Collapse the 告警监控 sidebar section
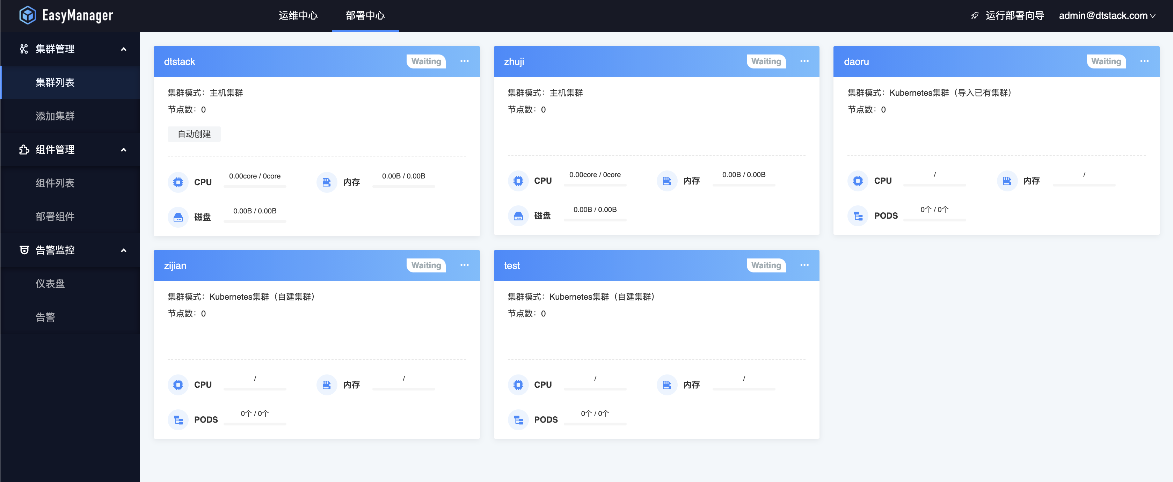This screenshot has height=482, width=1173. tap(123, 250)
